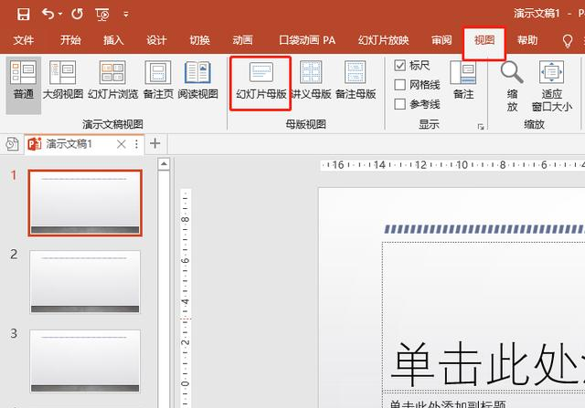
Task: Open the 文件 menu tab
Action: click(23, 40)
